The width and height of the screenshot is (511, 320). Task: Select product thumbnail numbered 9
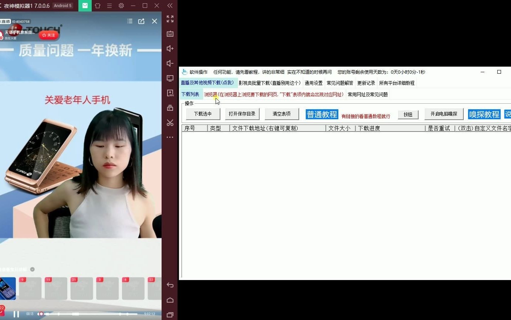coord(30,289)
